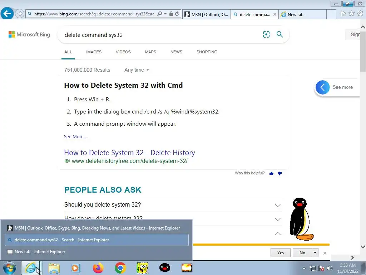Open the Home page icon
366x275 pixels.
pyautogui.click(x=343, y=14)
